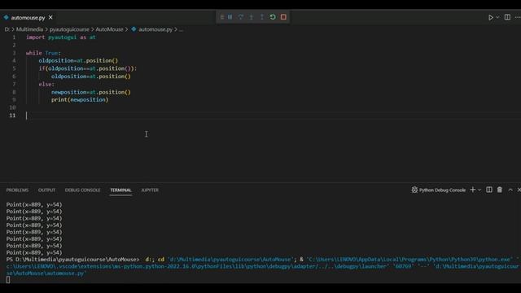Click the debug Step Over icon
521x293 pixels.
(x=241, y=17)
